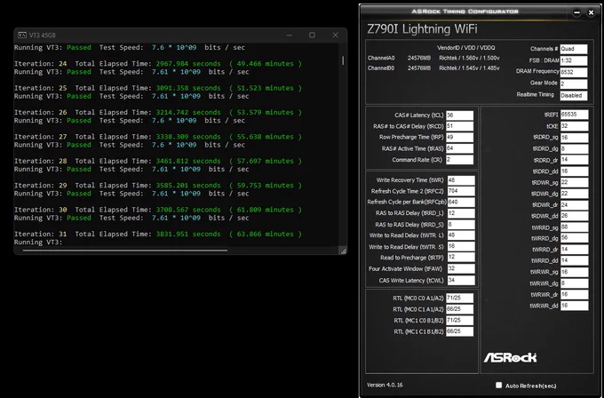Screen dimensions: 604x398
Task: Click the tWRWR_dr value field
Action: click(x=574, y=294)
